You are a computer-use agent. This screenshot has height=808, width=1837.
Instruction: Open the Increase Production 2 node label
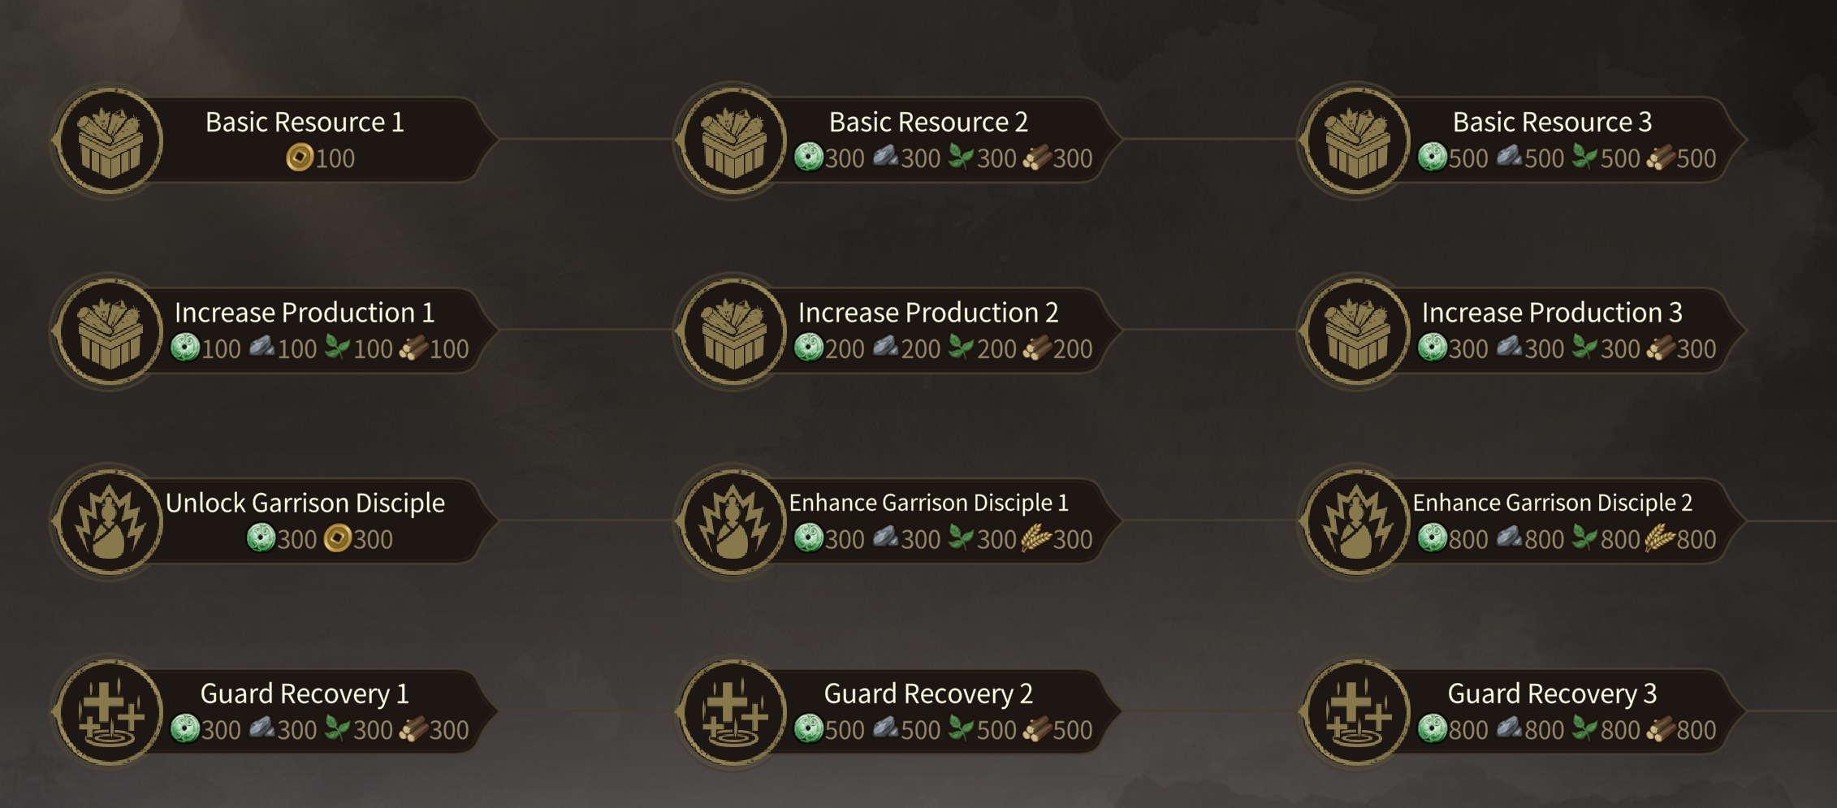(927, 313)
